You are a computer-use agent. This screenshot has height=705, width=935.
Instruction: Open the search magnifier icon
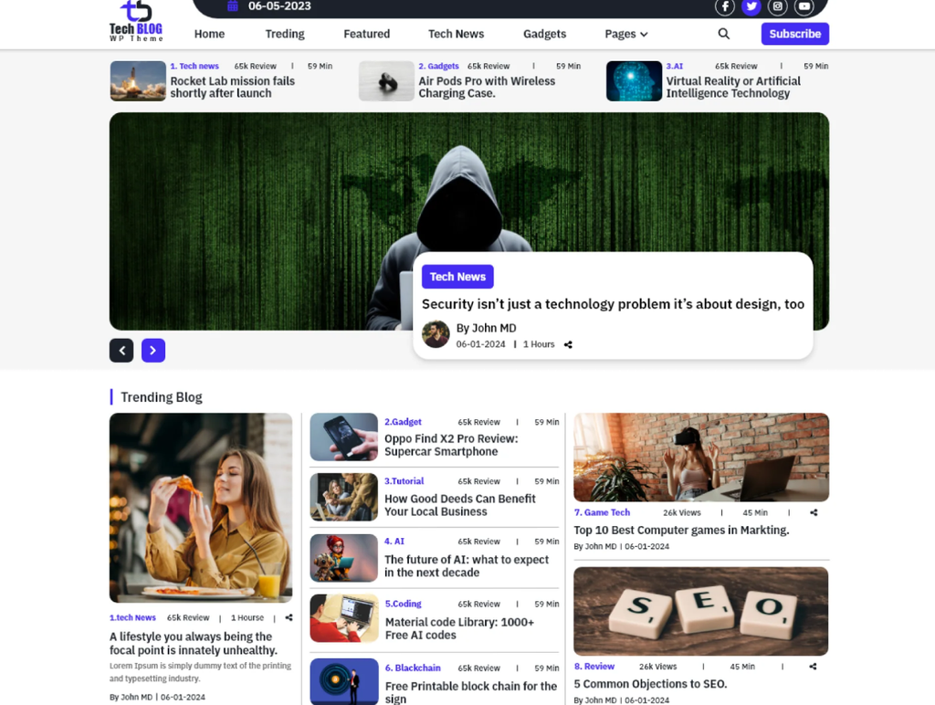pyautogui.click(x=723, y=34)
